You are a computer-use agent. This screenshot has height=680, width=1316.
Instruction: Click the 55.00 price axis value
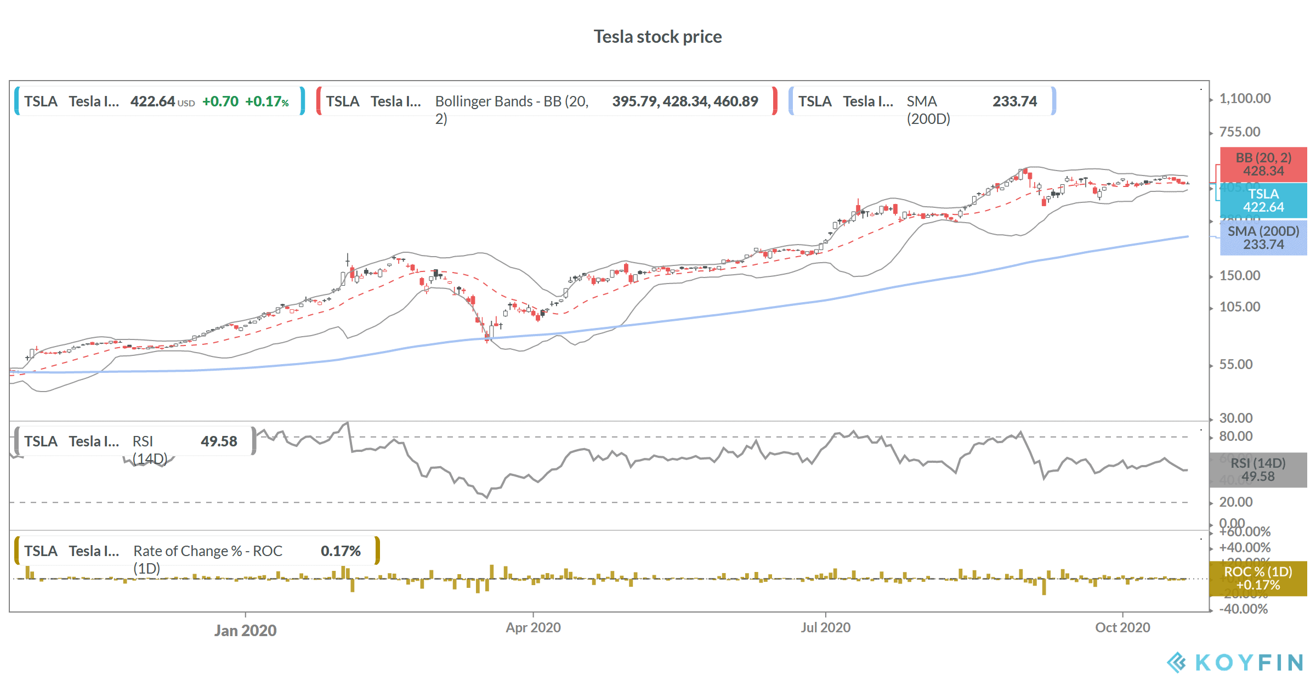tap(1236, 364)
